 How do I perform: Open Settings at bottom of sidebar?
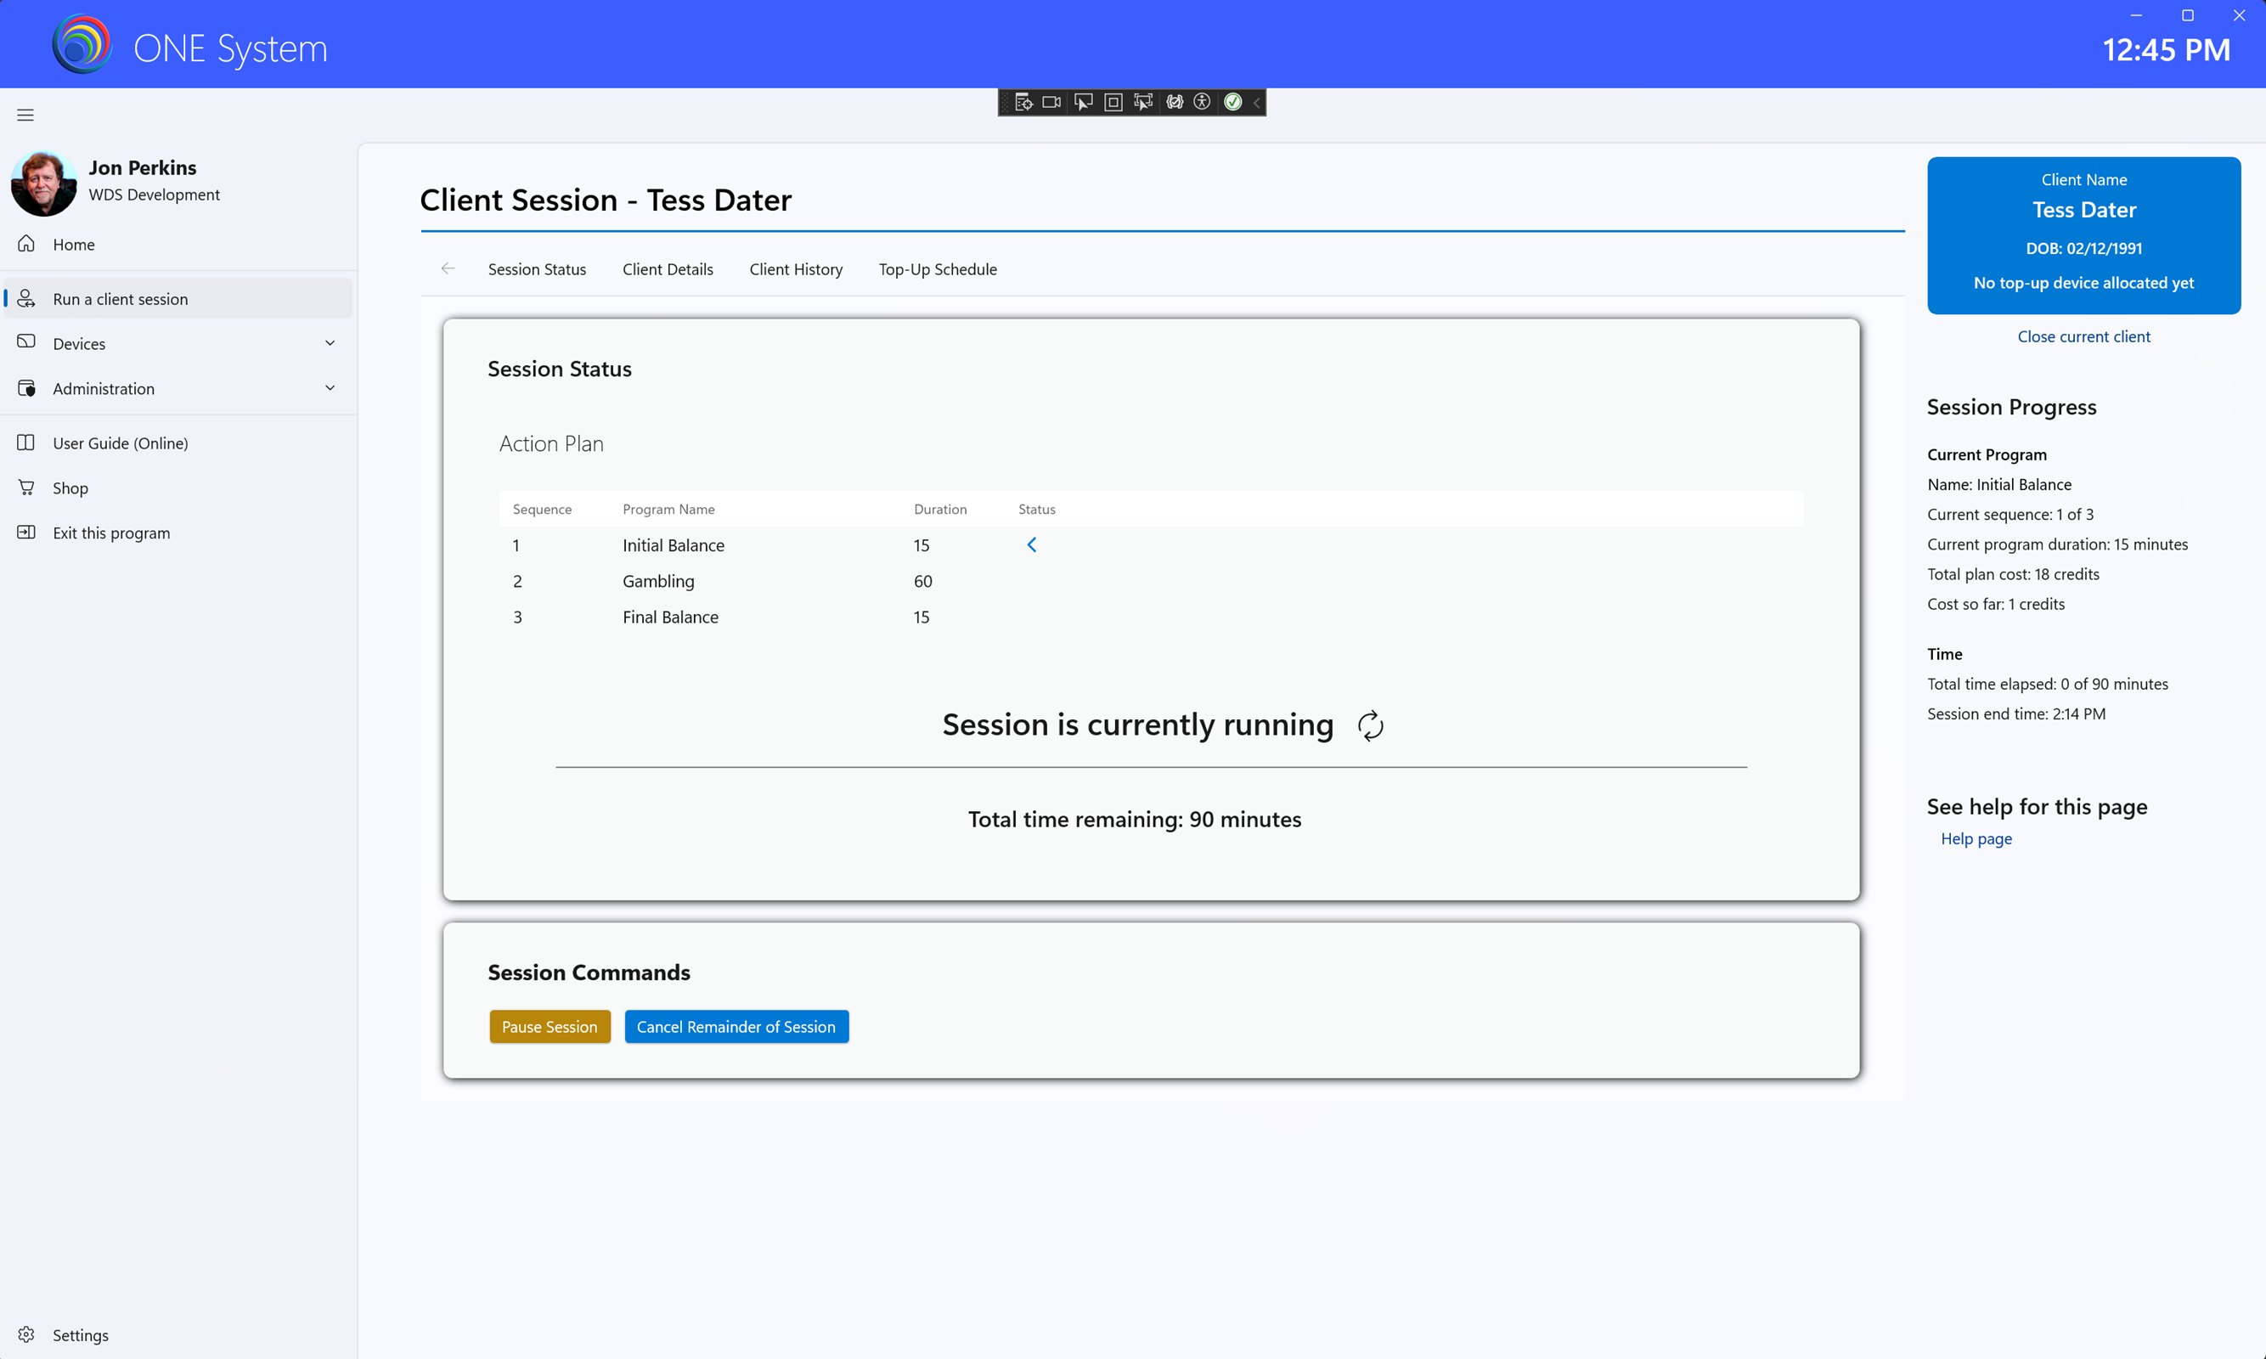pos(80,1334)
